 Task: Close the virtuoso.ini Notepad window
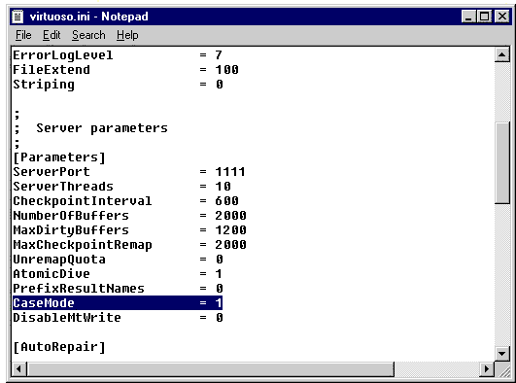pos(502,17)
